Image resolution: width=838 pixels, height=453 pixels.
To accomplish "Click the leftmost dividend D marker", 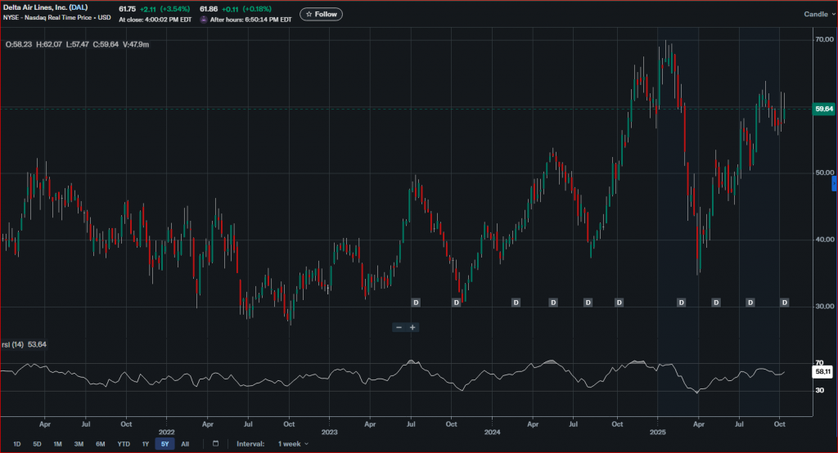I will pyautogui.click(x=416, y=303).
